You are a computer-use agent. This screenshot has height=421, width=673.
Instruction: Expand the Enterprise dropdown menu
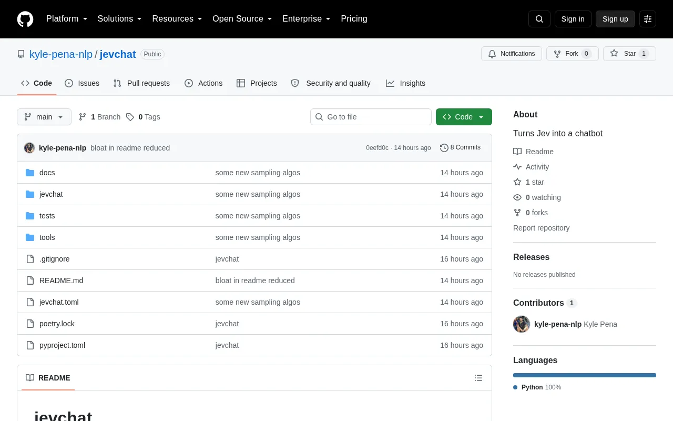(x=307, y=19)
